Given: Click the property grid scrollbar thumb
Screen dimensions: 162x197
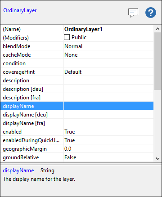Looking at the screenshot, I should point(157,61).
